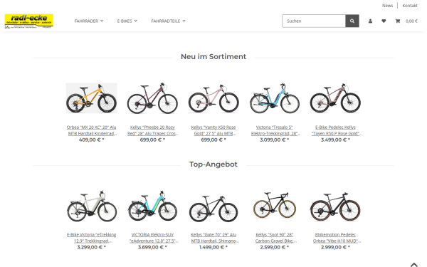Select the turquoise Victoria eAdventure bike image
427x267 pixels.
(x=152, y=206)
